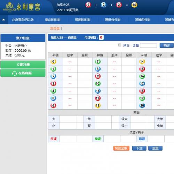Enable the 预设 preset checkbox

click(x=120, y=45)
